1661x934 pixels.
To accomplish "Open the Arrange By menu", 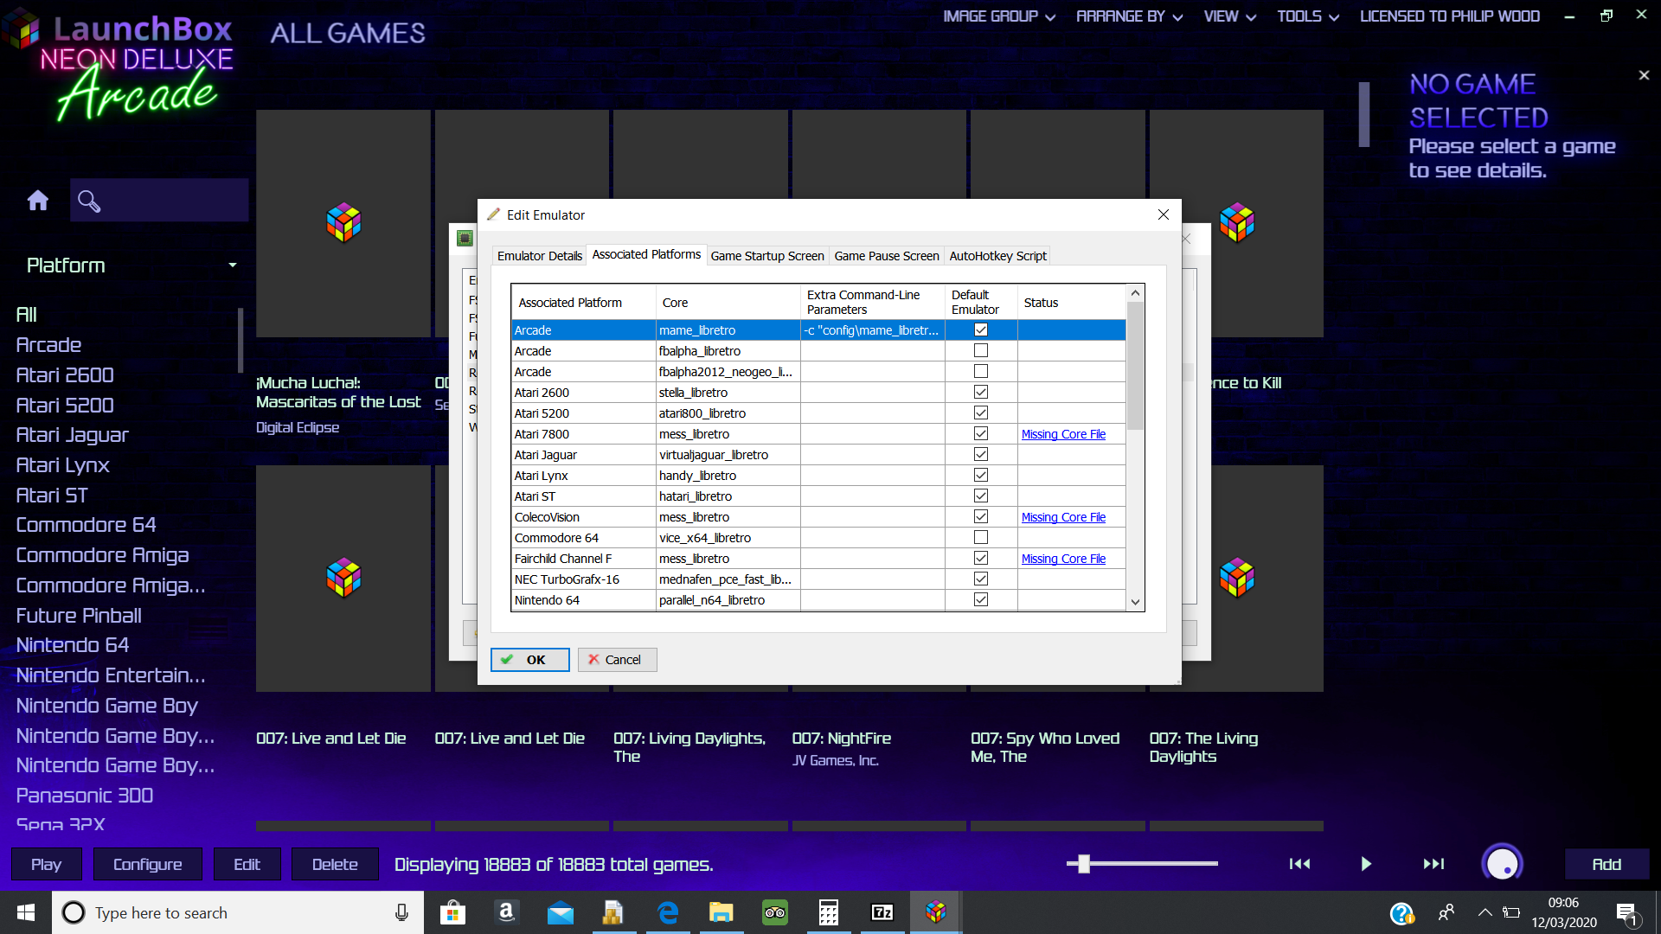I will tap(1129, 16).
